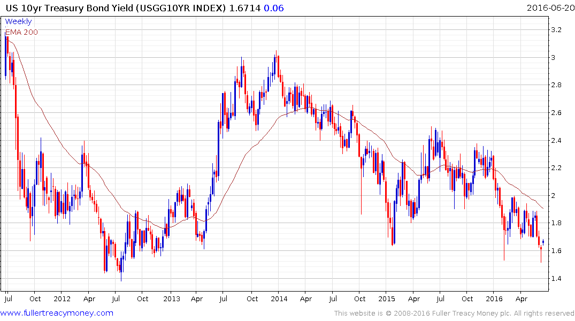Click the y-axis label 2.4

556,141
